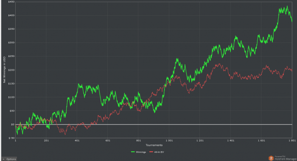Click the 601 x-axis tick label
Viewport: 297px width, 161px height.
tap(108, 141)
